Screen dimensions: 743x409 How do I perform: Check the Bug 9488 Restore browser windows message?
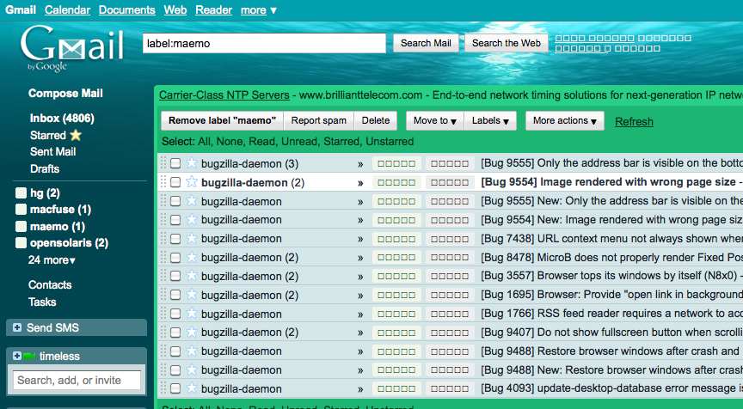click(x=175, y=351)
